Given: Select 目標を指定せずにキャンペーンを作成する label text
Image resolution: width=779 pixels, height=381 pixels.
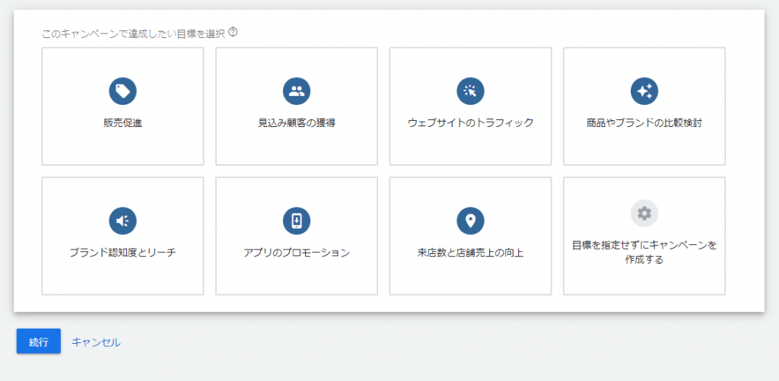Looking at the screenshot, I should click(x=644, y=252).
